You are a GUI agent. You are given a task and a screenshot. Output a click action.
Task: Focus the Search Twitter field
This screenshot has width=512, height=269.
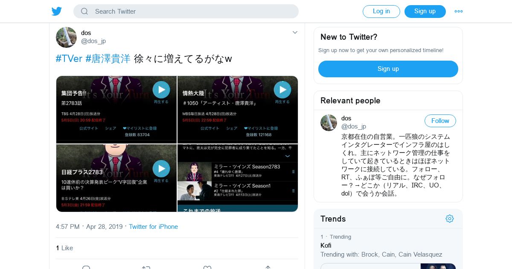(186, 12)
